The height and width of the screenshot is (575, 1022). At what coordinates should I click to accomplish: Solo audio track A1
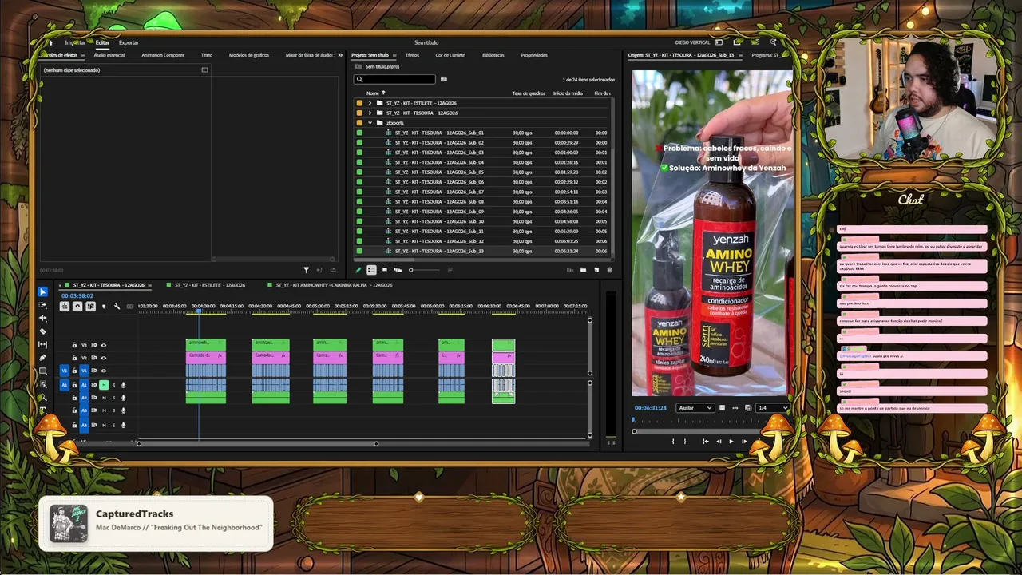pos(113,385)
